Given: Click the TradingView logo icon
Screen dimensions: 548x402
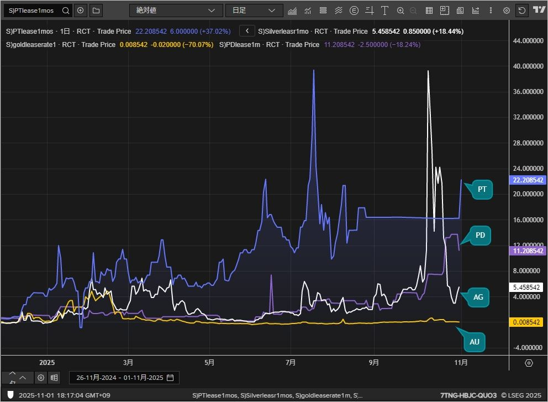Looking at the screenshot, I should click(x=539, y=10).
